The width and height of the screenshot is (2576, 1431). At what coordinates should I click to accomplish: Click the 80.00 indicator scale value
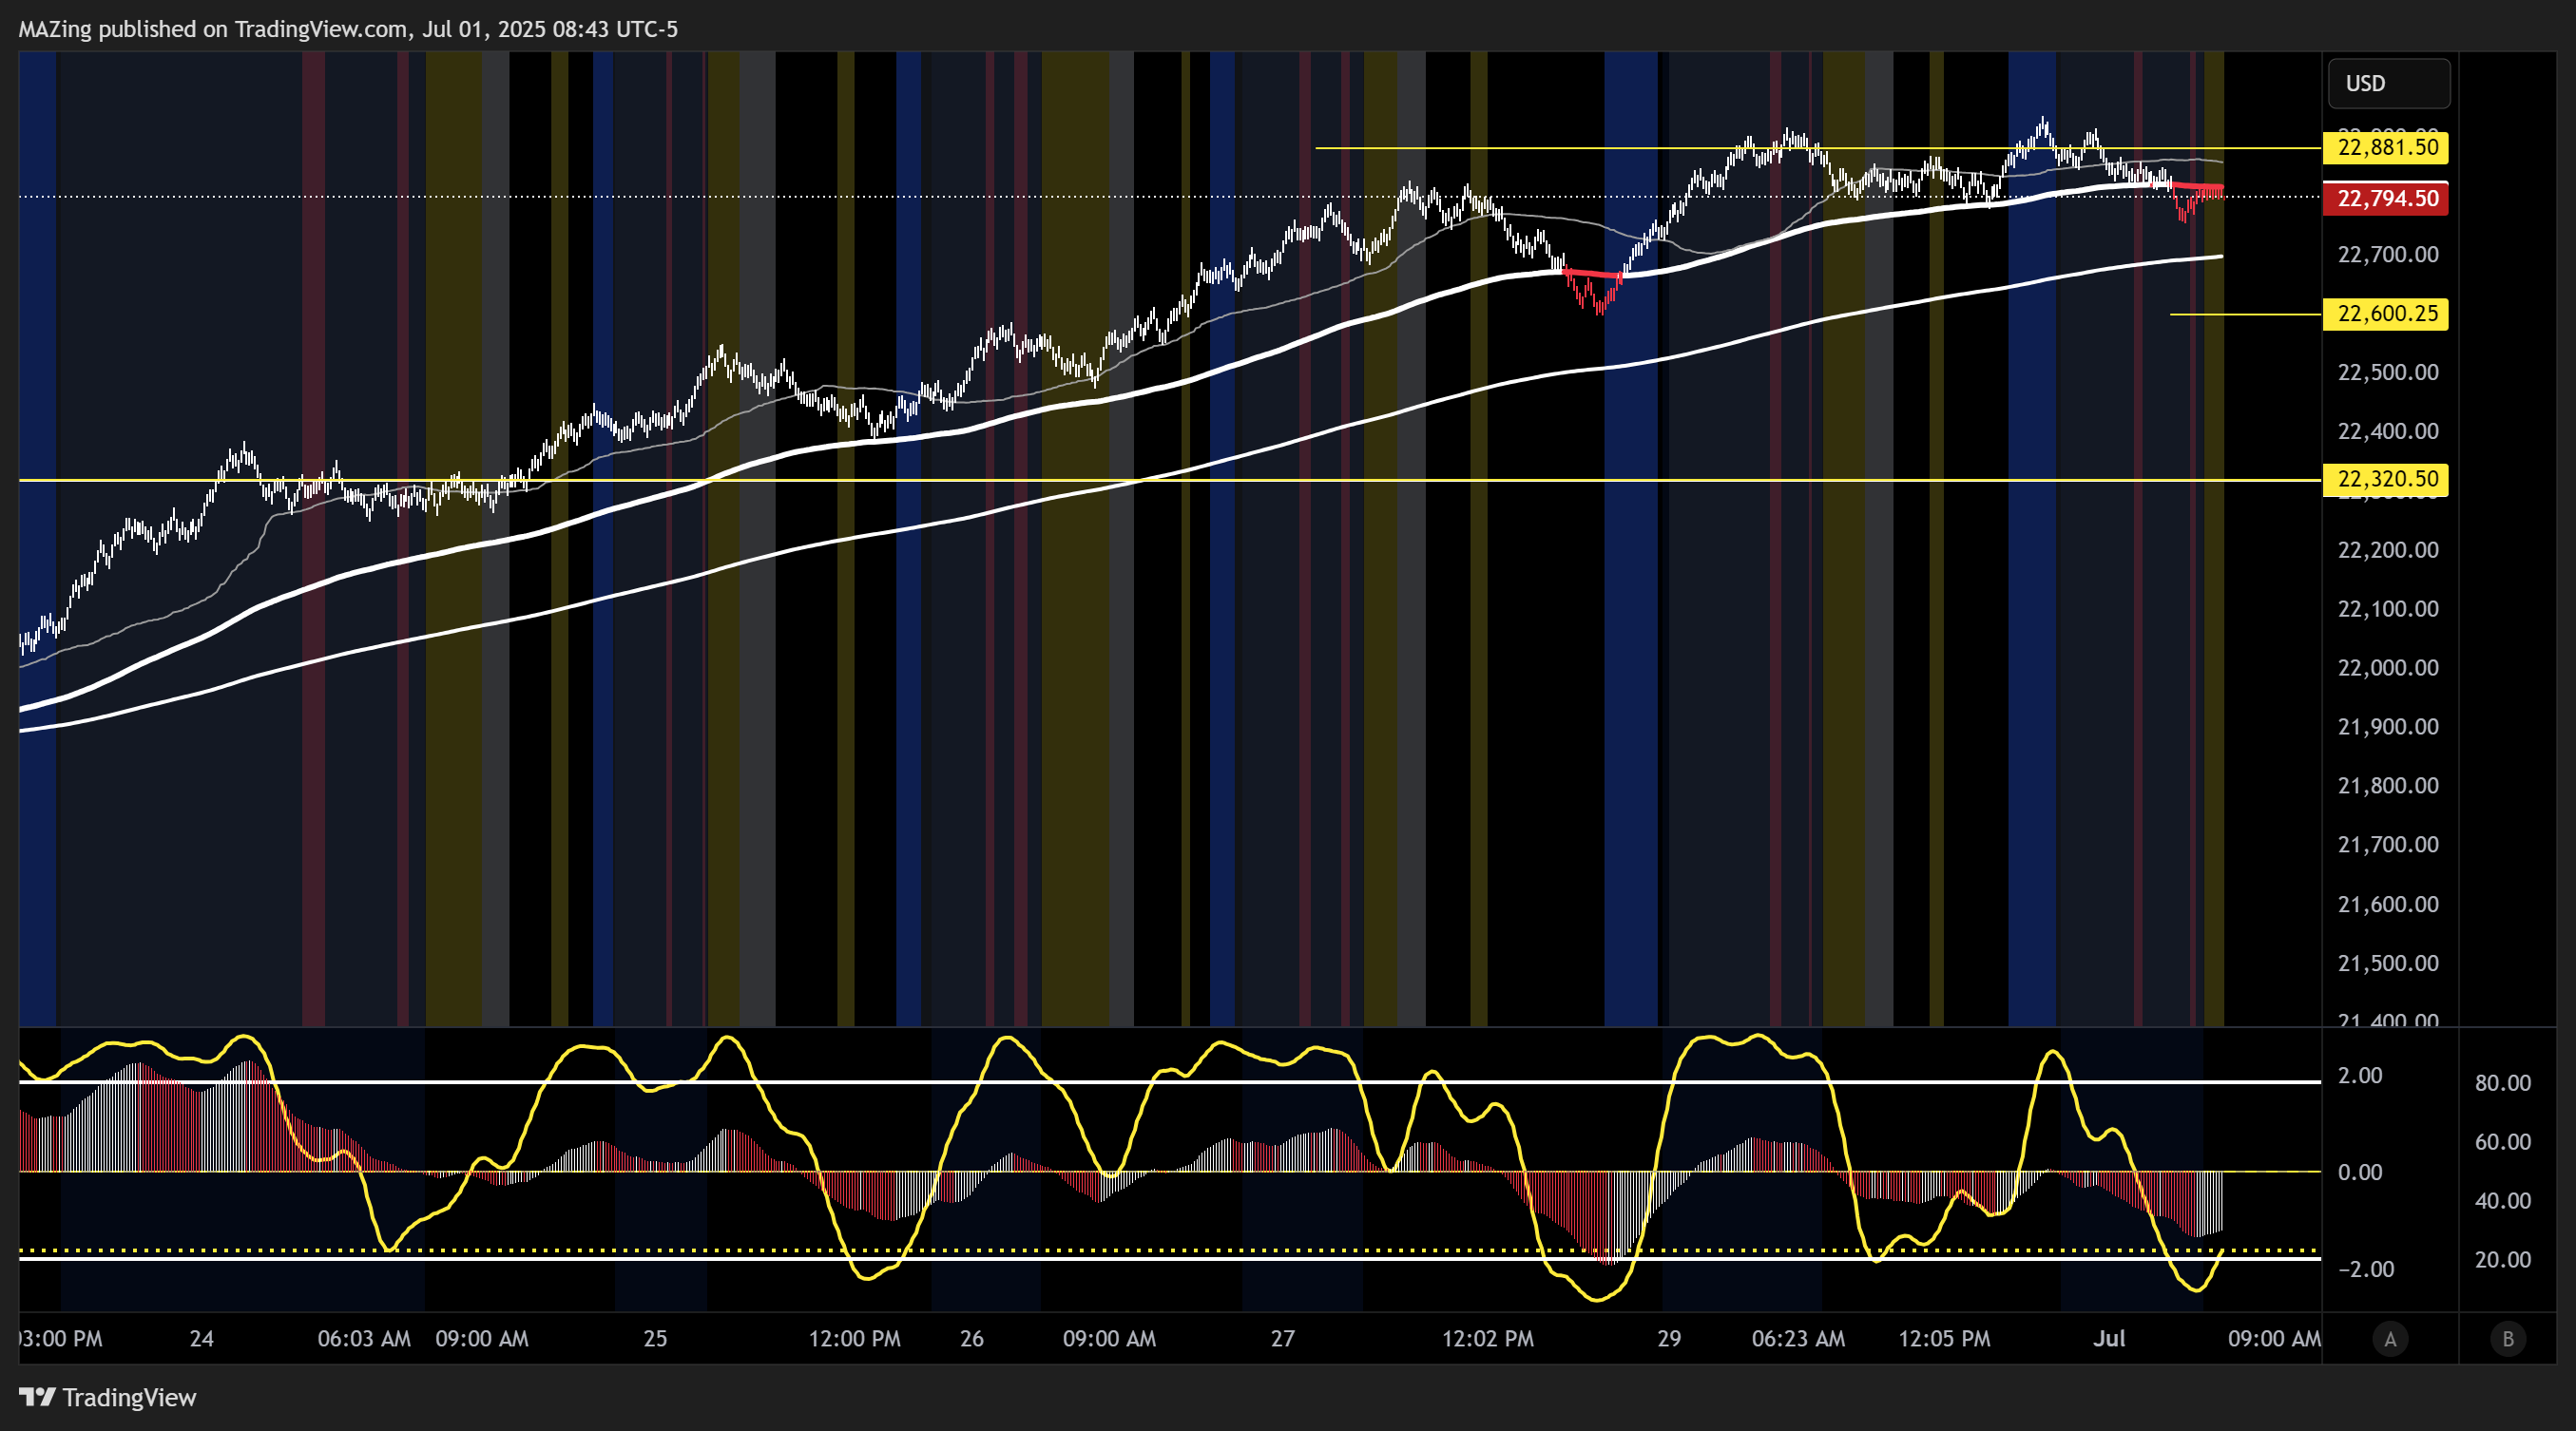2502,1083
